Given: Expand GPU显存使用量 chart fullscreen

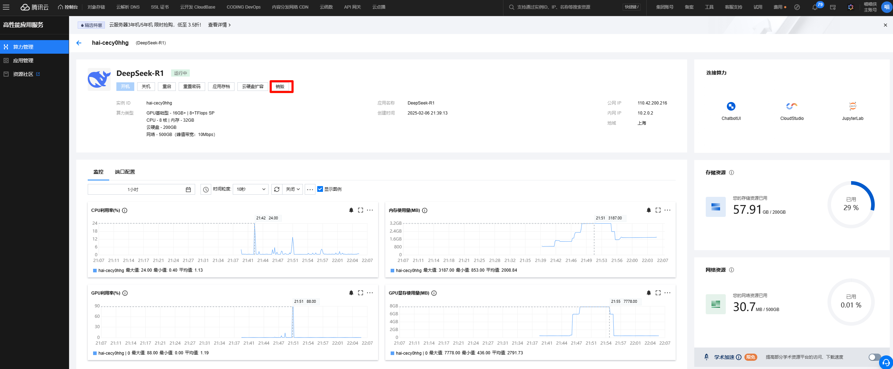Looking at the screenshot, I should [658, 293].
